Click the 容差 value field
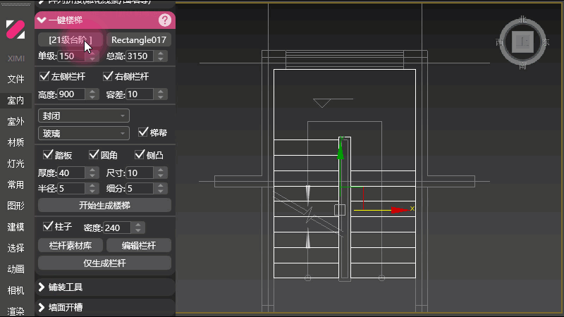564x317 pixels. (140, 94)
